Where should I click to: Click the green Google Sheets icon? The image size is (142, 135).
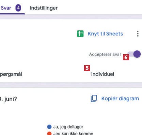[80, 34]
